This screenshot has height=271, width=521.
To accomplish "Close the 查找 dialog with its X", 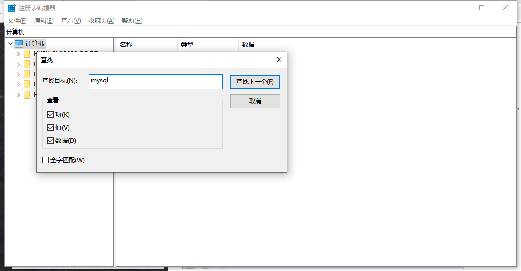I will [x=279, y=59].
